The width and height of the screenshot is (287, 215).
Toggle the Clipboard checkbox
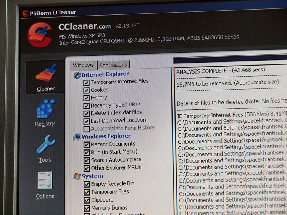tap(87, 200)
